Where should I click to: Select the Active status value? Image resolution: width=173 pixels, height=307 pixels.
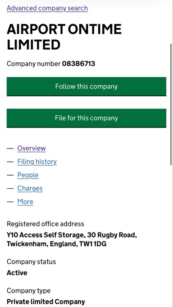(x=17, y=273)
